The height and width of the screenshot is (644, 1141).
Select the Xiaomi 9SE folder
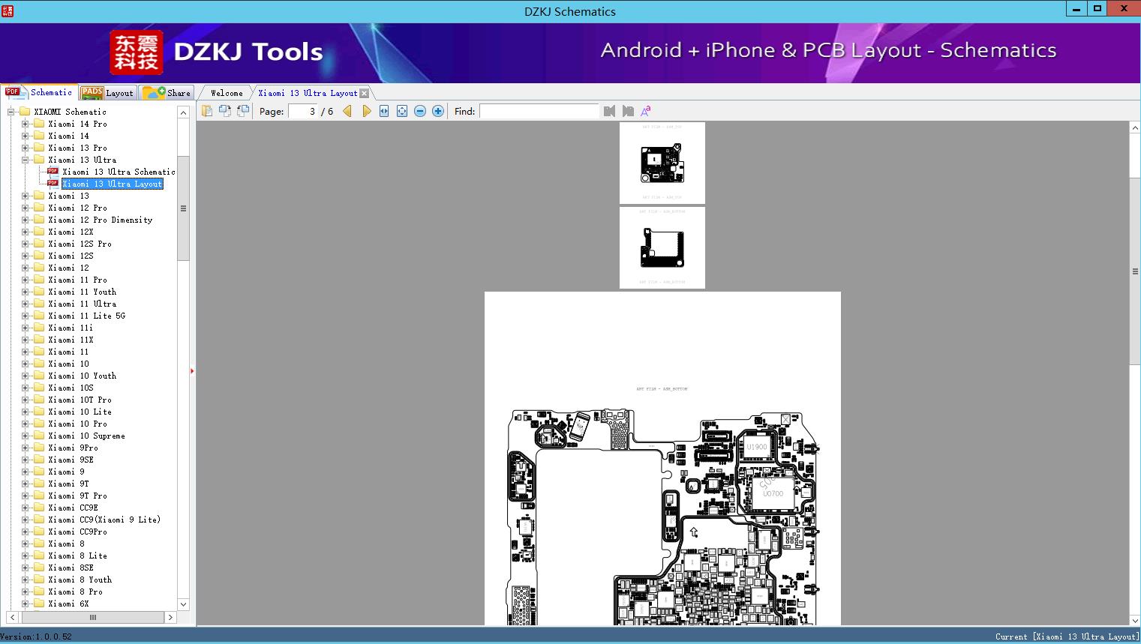(71, 460)
